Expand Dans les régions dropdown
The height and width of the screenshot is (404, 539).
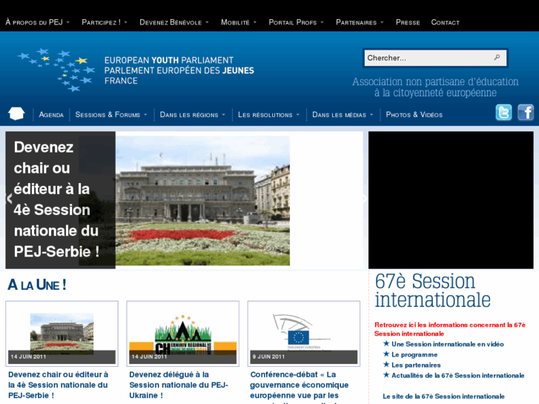coord(193,114)
